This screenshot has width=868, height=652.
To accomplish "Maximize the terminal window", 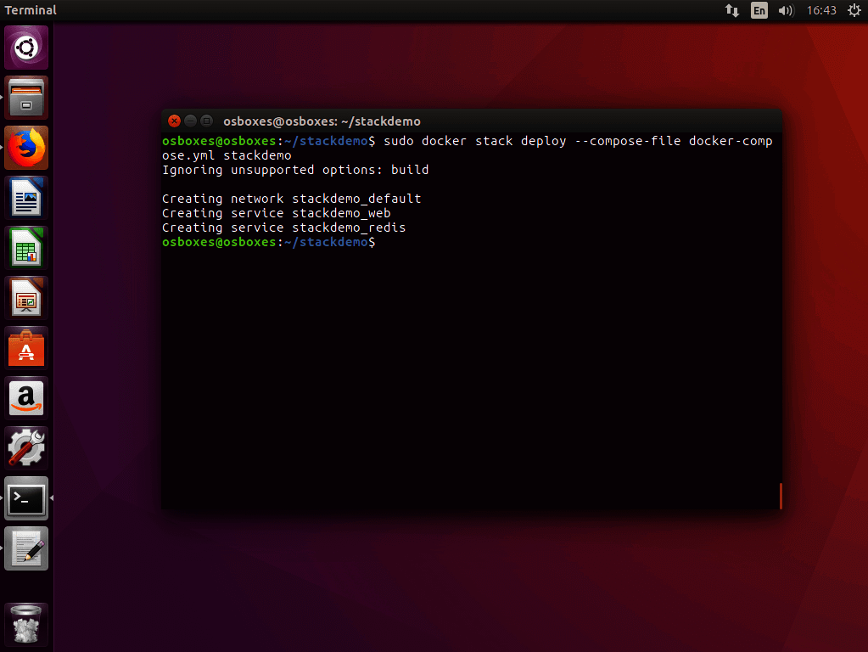I will [x=206, y=121].
